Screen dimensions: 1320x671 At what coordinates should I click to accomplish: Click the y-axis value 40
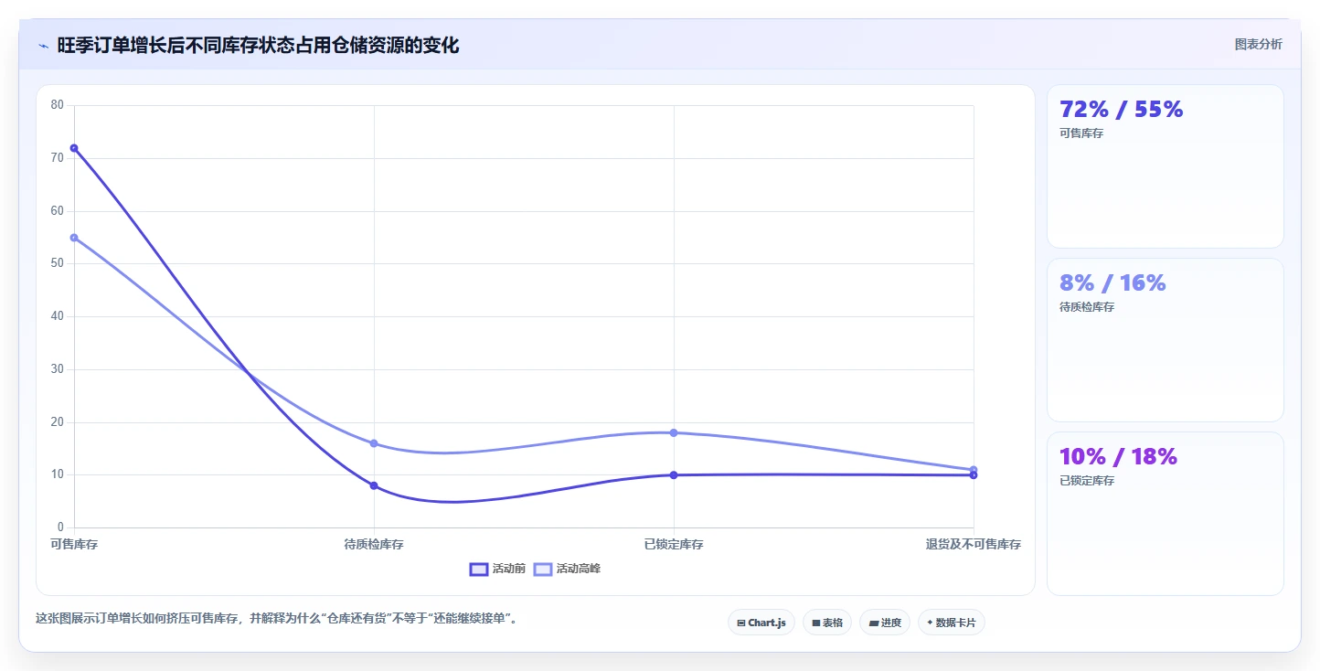pyautogui.click(x=58, y=316)
